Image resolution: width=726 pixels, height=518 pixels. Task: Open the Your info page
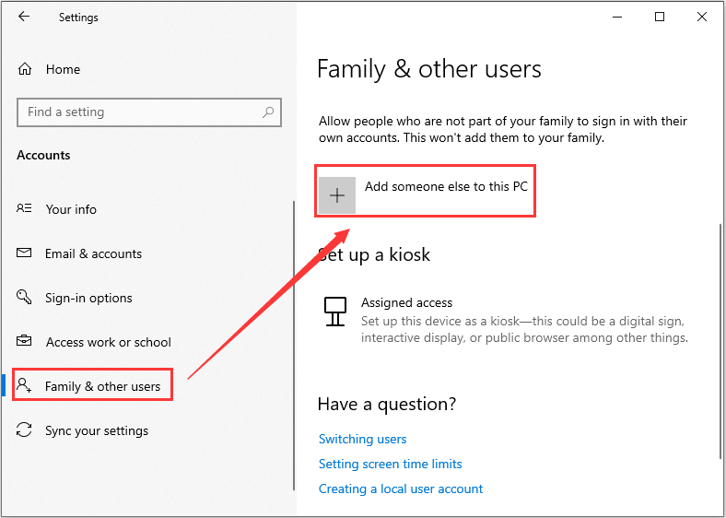pos(71,209)
